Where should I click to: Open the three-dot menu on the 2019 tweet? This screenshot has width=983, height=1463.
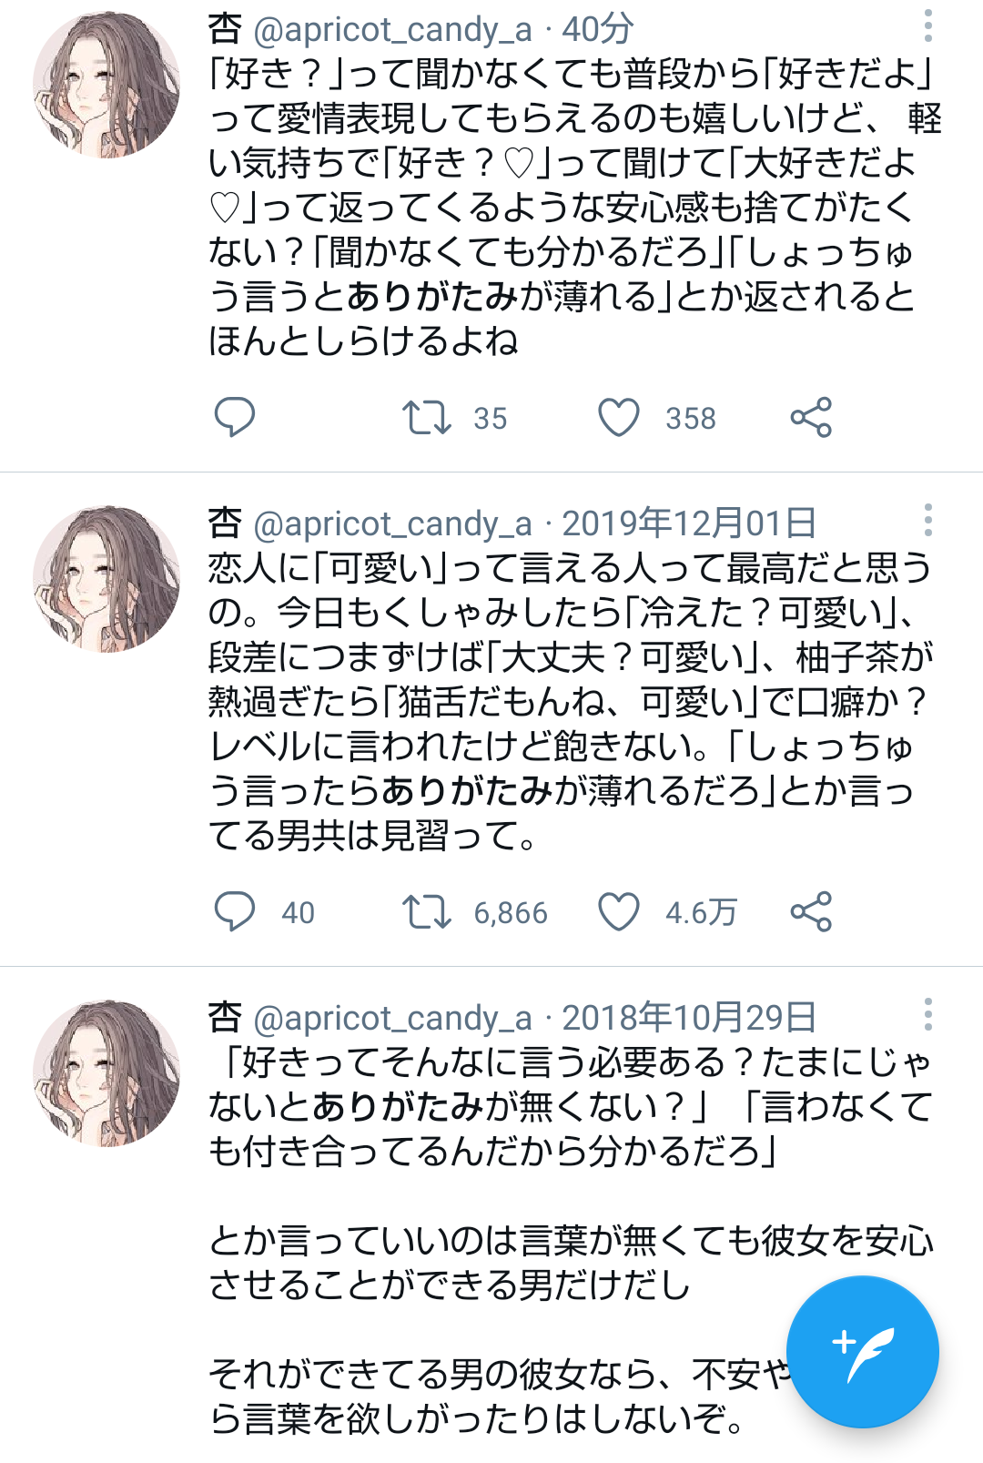[927, 521]
